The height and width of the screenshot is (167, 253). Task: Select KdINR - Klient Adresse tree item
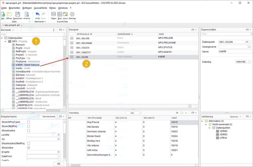pyautogui.click(x=28, y=65)
